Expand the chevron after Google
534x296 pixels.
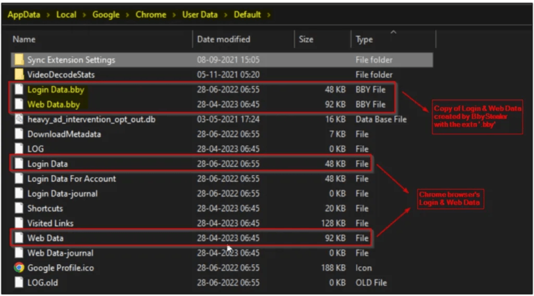pyautogui.click(x=127, y=15)
